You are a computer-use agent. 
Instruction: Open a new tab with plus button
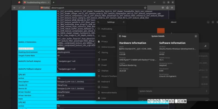[x=53, y=2]
